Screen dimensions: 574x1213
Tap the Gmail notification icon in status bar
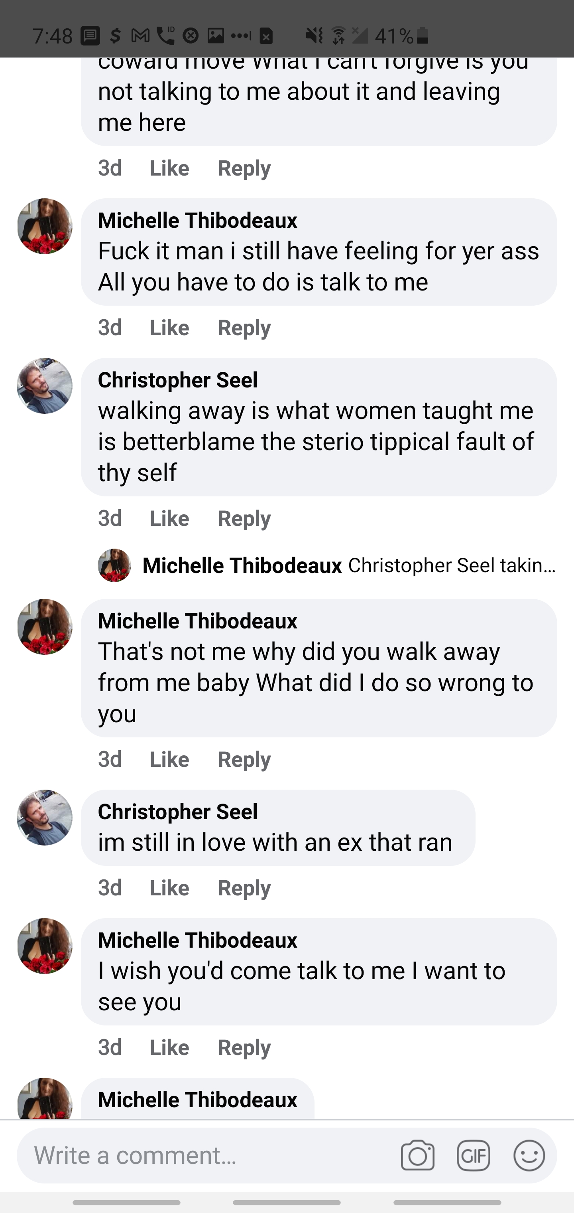tap(140, 36)
